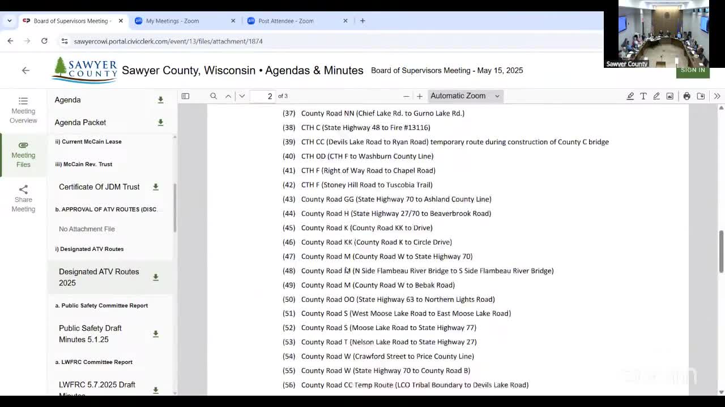Go to previous PDF page
The width and height of the screenshot is (725, 407).
click(x=228, y=96)
